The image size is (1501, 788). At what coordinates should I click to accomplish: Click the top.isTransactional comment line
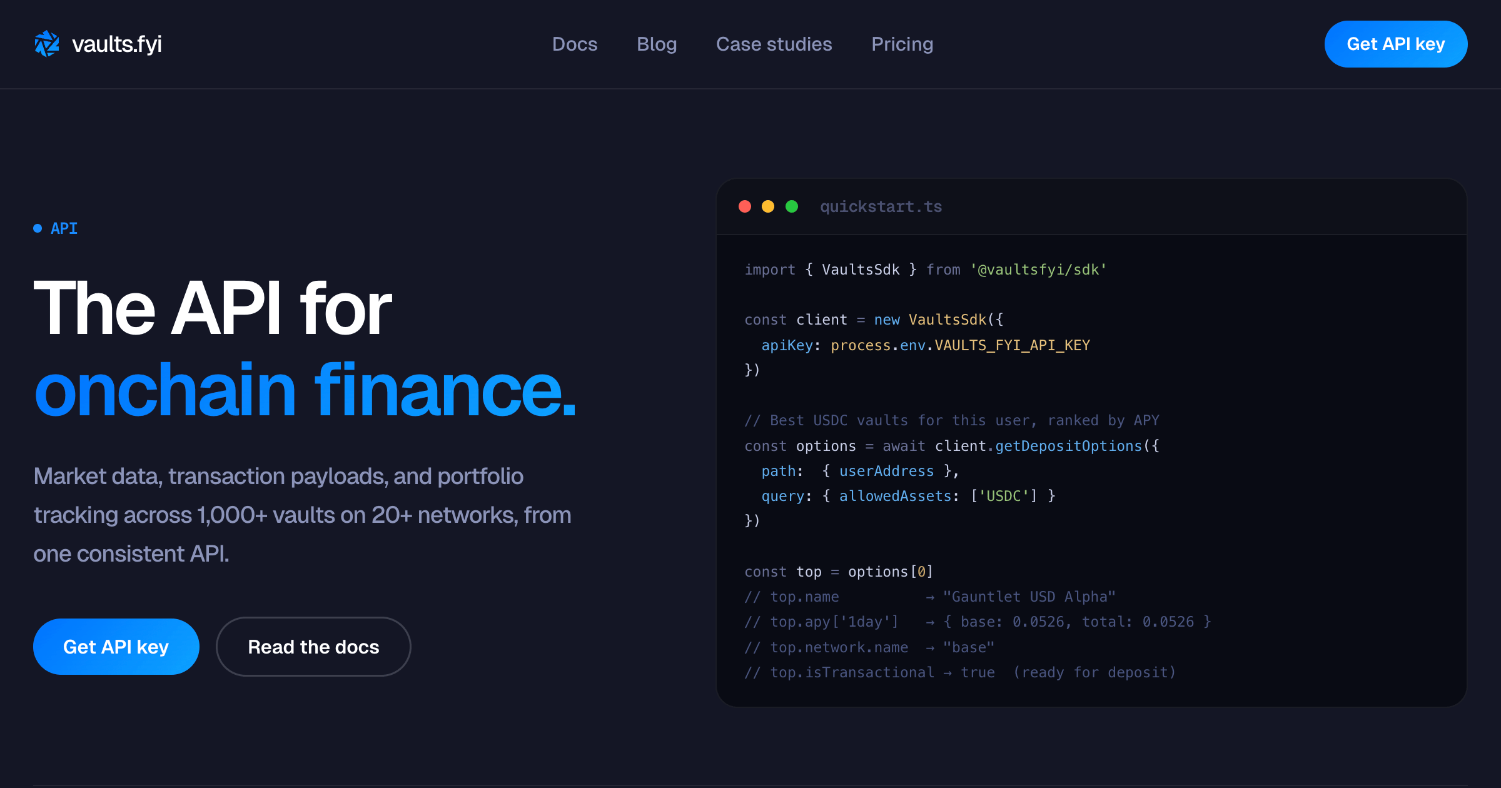[x=960, y=672]
